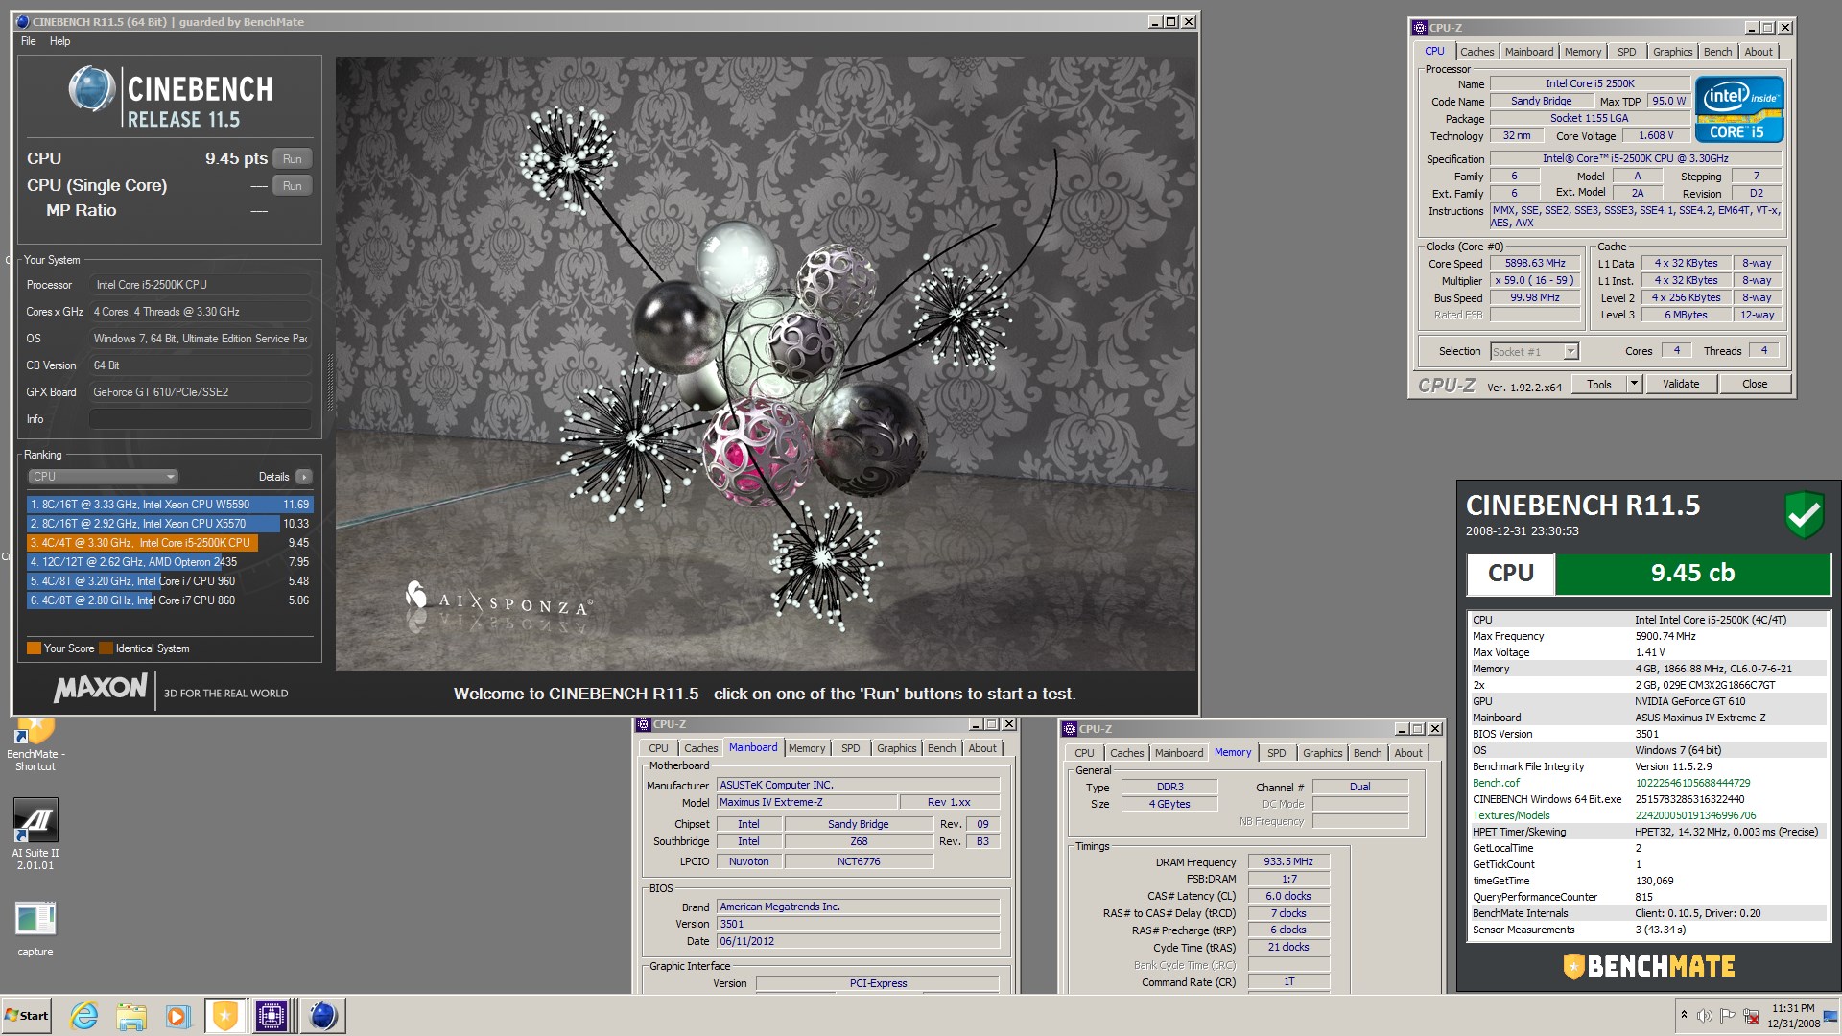Open the Ranking CPU dropdown
1842x1036 pixels.
103,477
